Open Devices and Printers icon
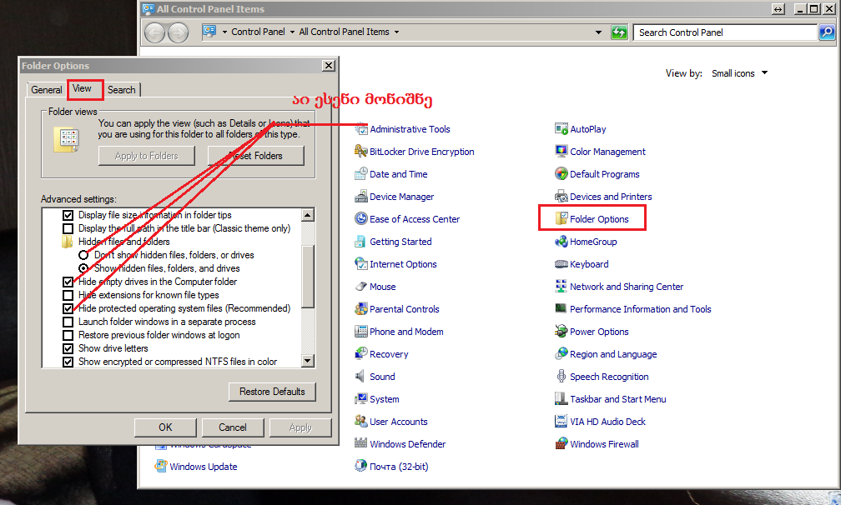 (x=561, y=197)
